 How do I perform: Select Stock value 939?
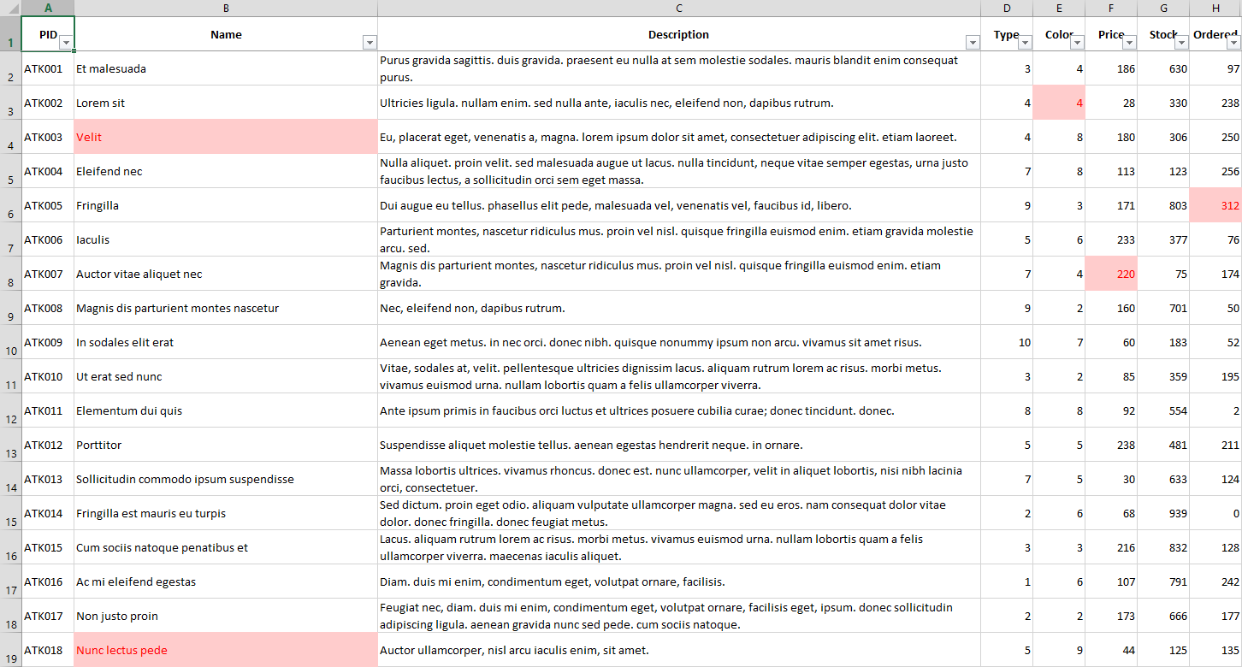coord(1163,513)
